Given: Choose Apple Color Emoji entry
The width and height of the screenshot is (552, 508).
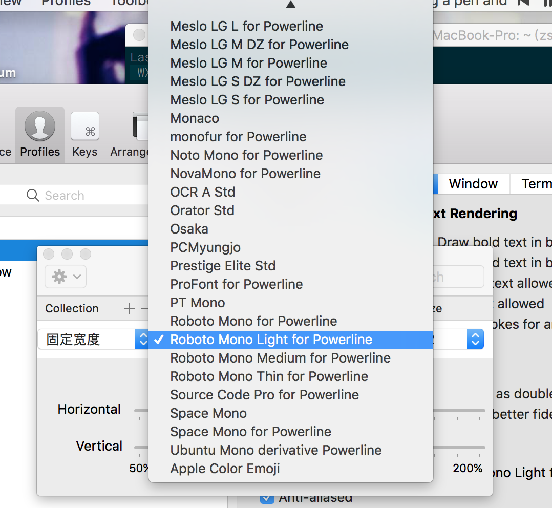Looking at the screenshot, I should [225, 469].
